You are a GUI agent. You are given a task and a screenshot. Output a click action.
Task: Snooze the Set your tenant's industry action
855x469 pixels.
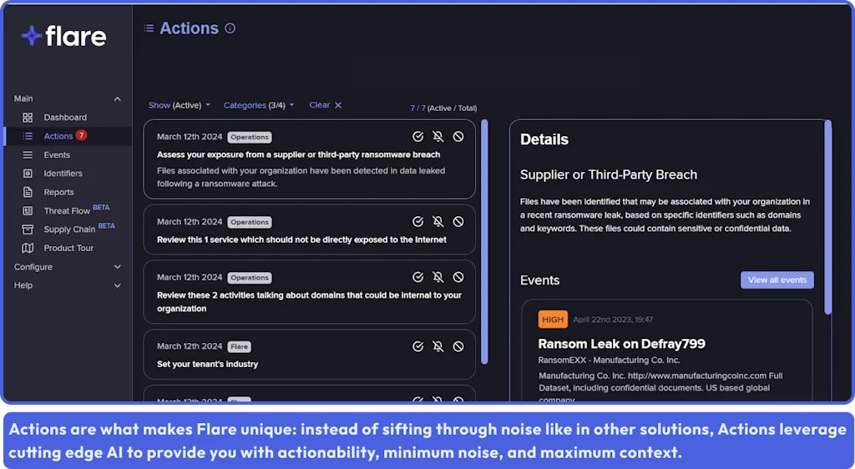click(438, 346)
